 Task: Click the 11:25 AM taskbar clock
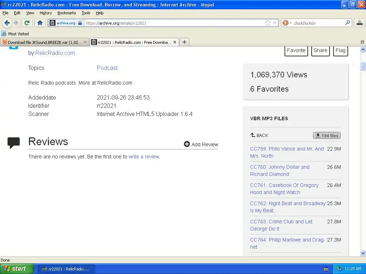[353, 269]
